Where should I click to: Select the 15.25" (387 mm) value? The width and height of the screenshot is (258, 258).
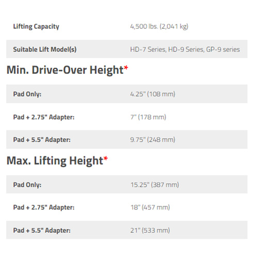(x=155, y=185)
